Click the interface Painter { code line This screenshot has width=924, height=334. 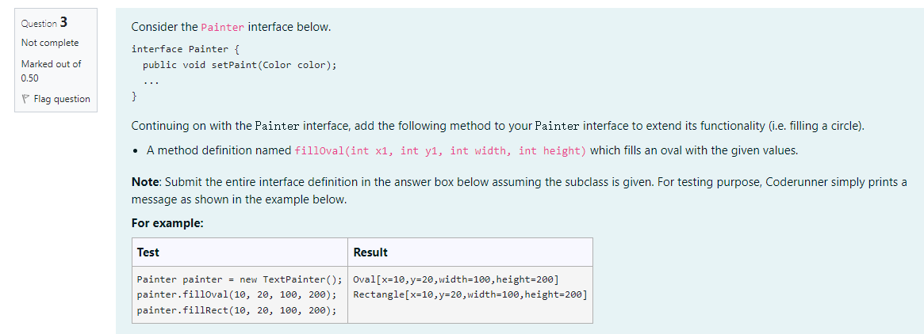pyautogui.click(x=180, y=49)
